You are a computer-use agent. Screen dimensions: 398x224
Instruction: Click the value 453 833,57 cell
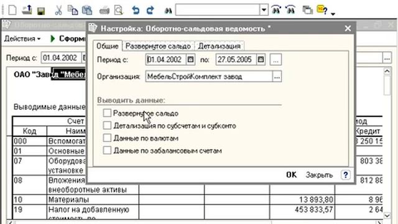point(302,212)
